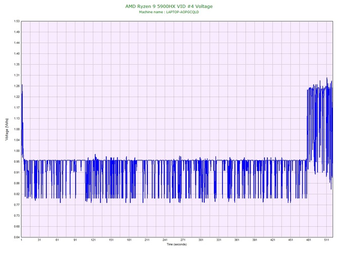Click the 361 seconds time tick label
This screenshot has height=253, width=338.
pyautogui.click(x=237, y=240)
